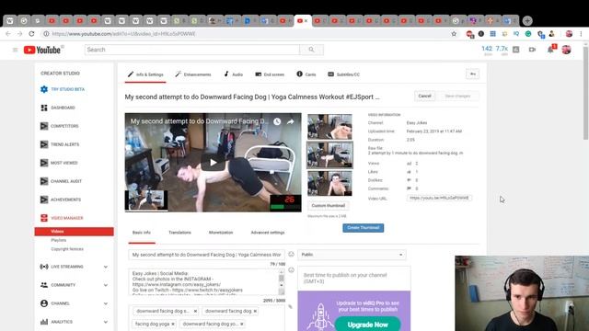Remove the 'downward facing dog s...' tag
This screenshot has width=589, height=331.
[195, 311]
